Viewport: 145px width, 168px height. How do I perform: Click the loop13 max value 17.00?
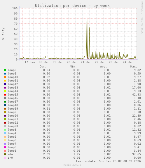coord(137,88)
